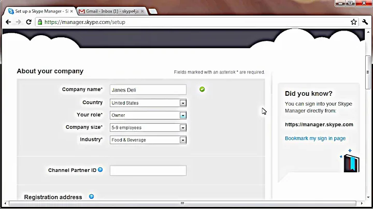The height and width of the screenshot is (209, 373).
Task: Switch to the Set up a Skype Manager tab
Action: [x=40, y=11]
